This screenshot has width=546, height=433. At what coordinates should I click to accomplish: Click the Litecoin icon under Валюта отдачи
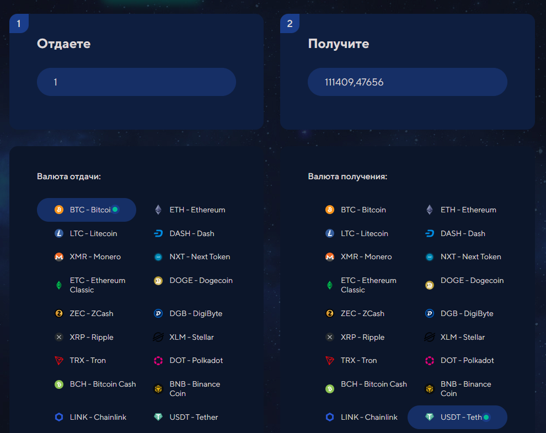[x=59, y=233]
